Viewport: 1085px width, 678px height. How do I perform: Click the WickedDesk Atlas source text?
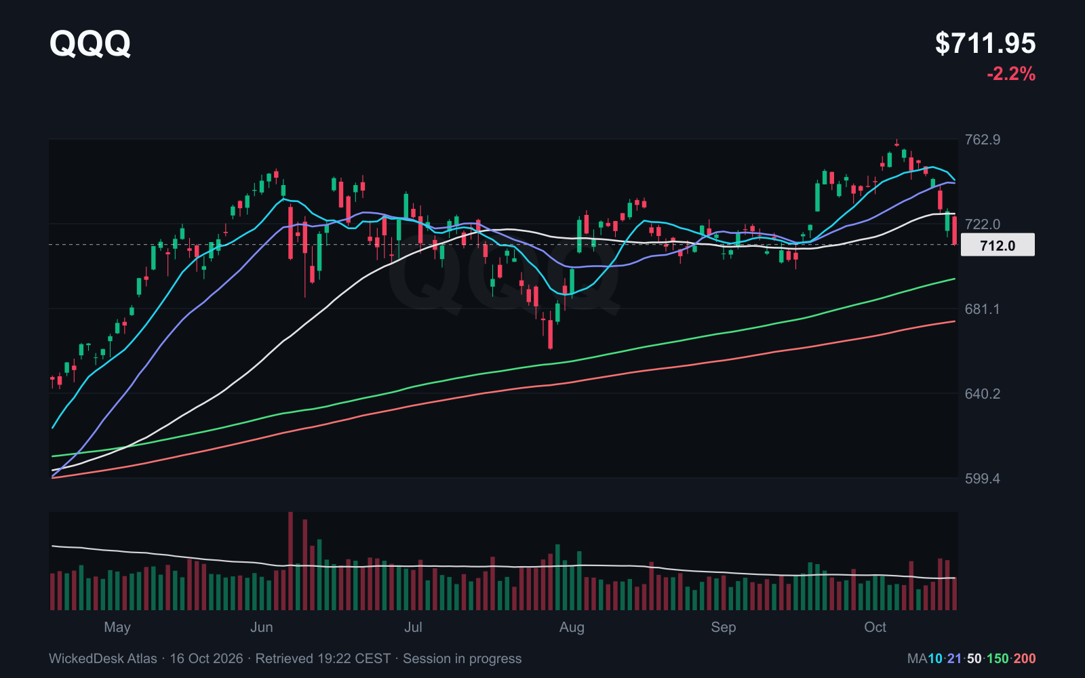pos(103,658)
